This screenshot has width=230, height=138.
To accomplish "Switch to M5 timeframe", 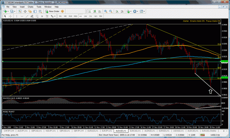I will click(x=66, y=16).
